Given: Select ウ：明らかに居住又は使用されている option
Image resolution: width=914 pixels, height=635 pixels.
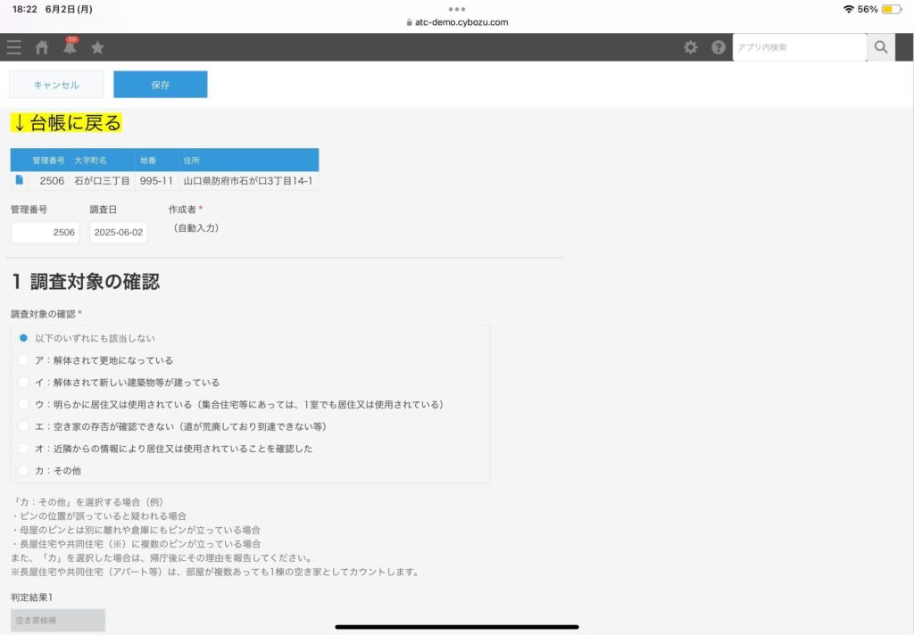Looking at the screenshot, I should [x=232, y=404].
